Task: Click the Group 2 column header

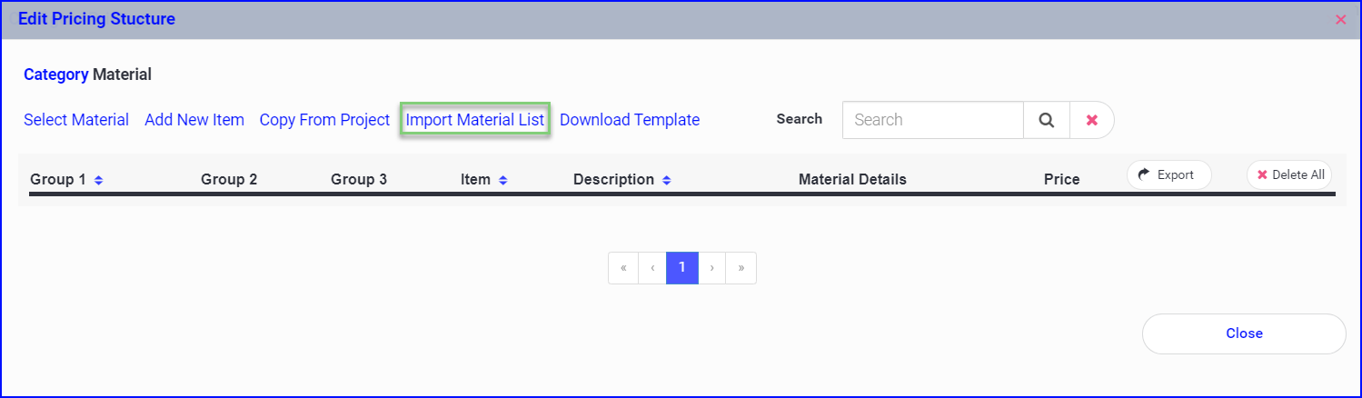Action: (229, 180)
